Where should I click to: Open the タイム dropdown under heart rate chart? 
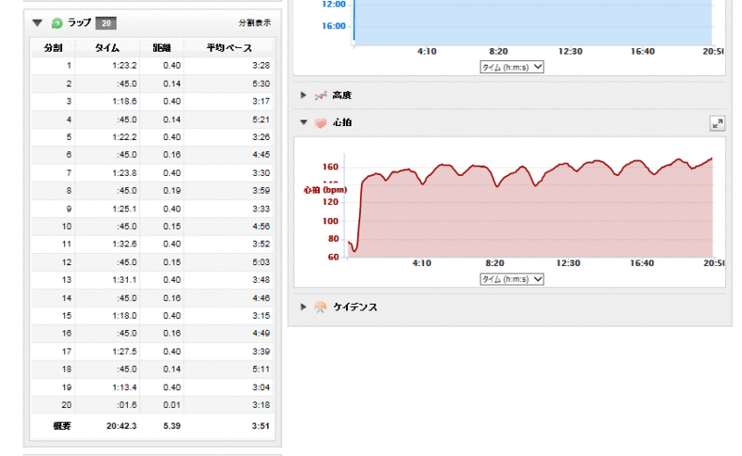click(x=511, y=279)
